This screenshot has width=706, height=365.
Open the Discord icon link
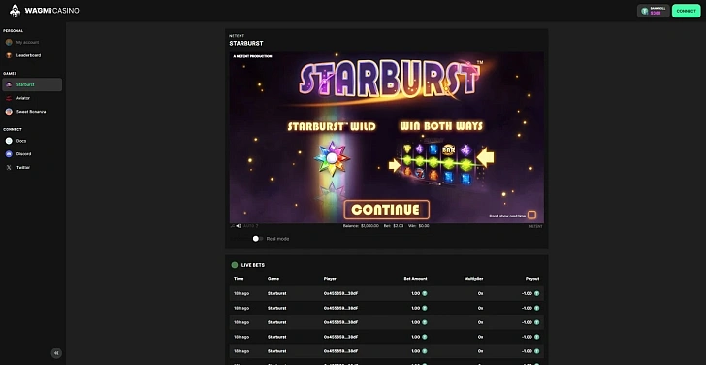point(9,154)
